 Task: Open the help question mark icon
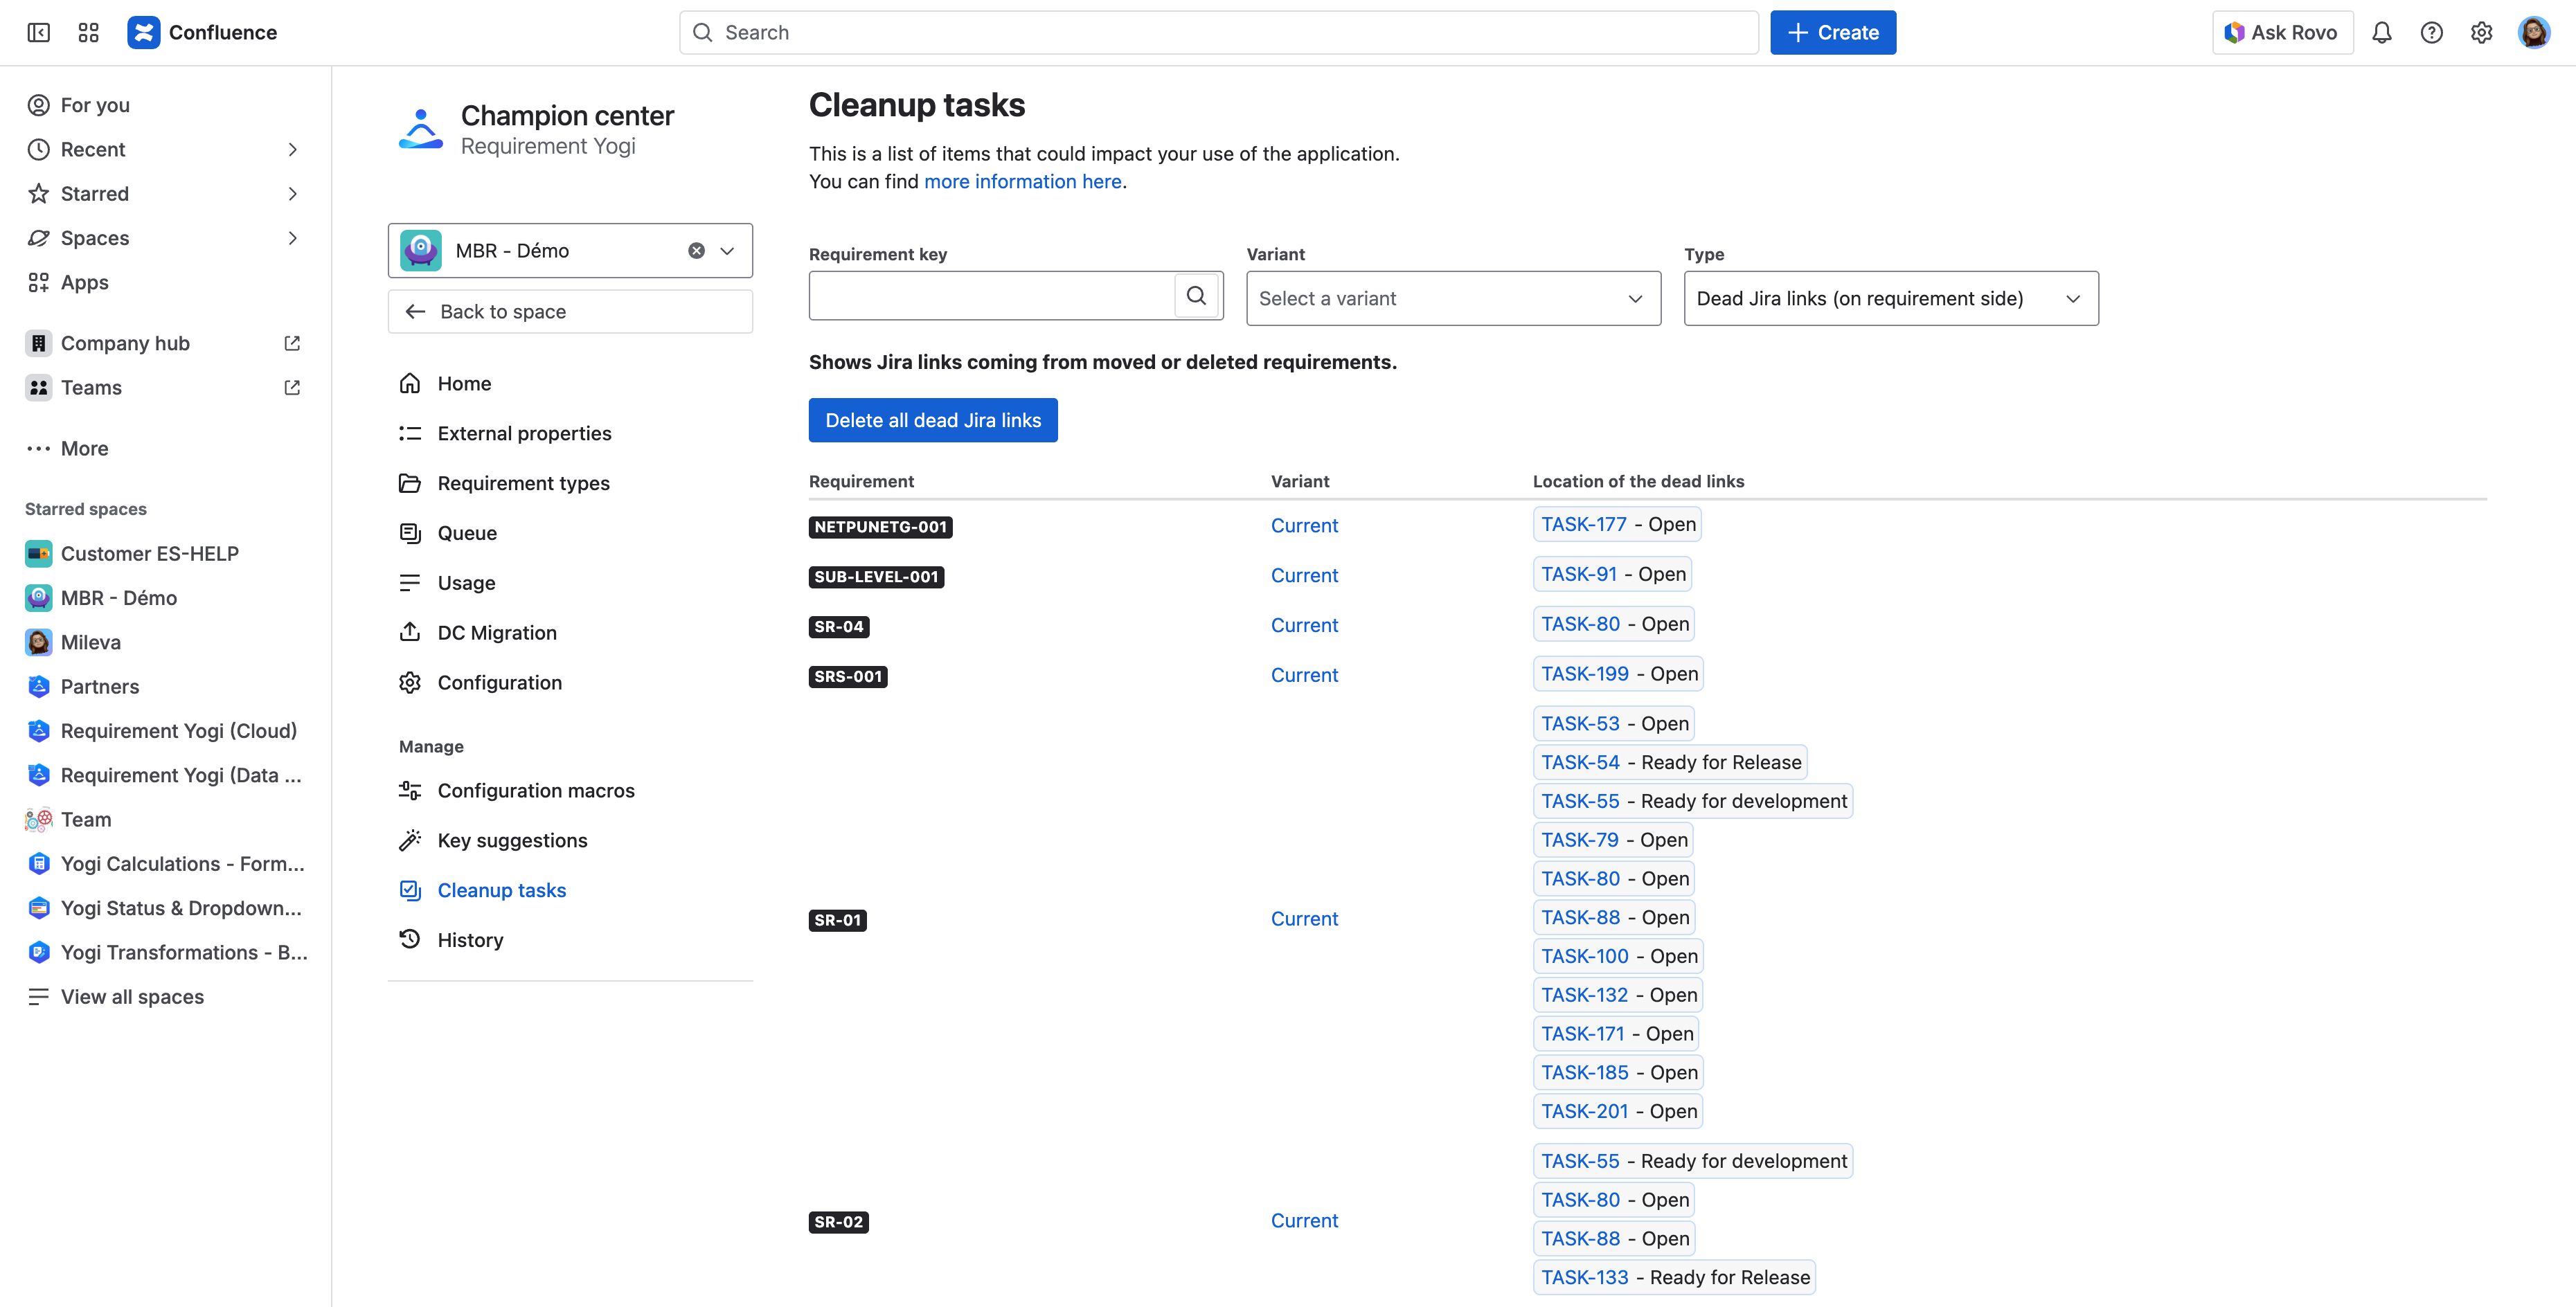pos(2432,32)
